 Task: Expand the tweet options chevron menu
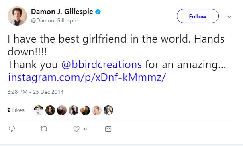coord(229,16)
